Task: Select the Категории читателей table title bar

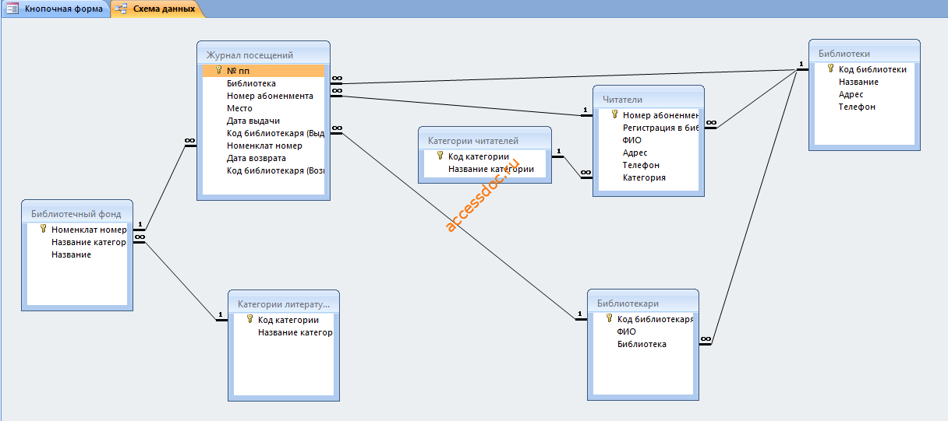Action: click(484, 140)
